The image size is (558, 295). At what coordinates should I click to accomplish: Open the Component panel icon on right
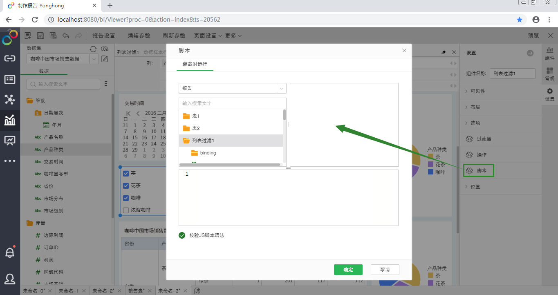coord(549,53)
